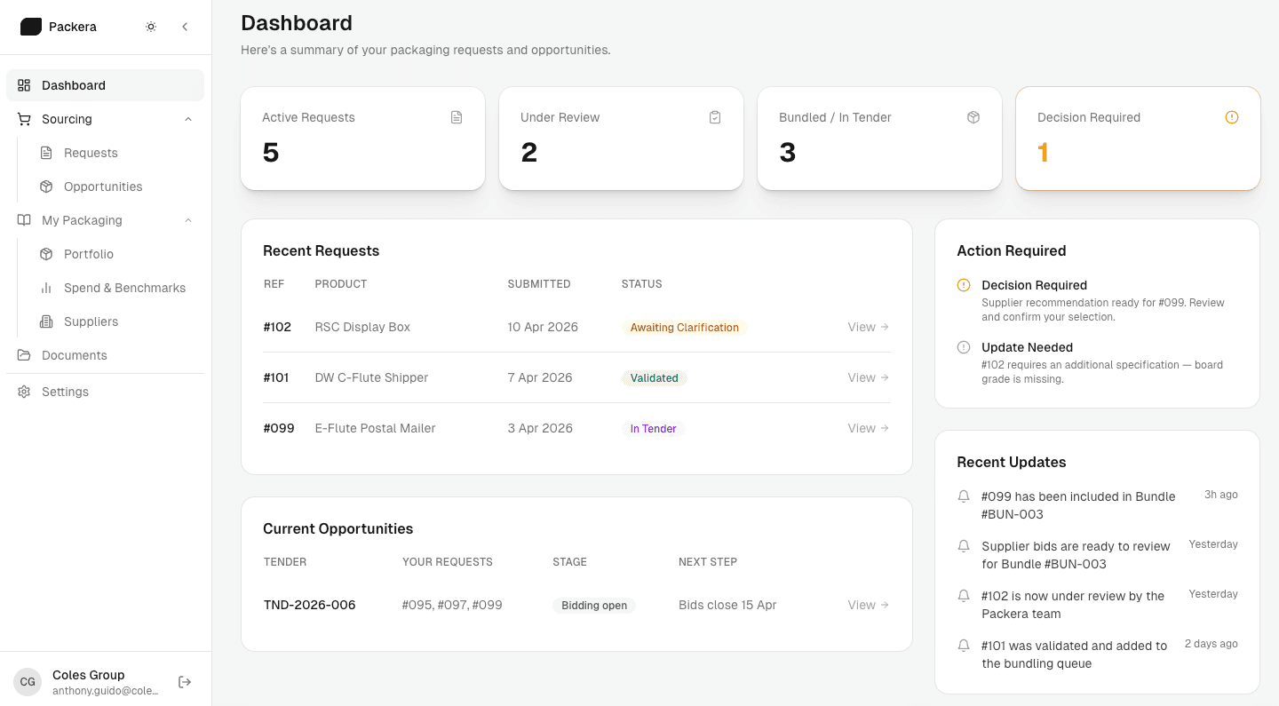The width and height of the screenshot is (1279, 706).
Task: View tender TND-2026-006 details
Action: pos(868,605)
